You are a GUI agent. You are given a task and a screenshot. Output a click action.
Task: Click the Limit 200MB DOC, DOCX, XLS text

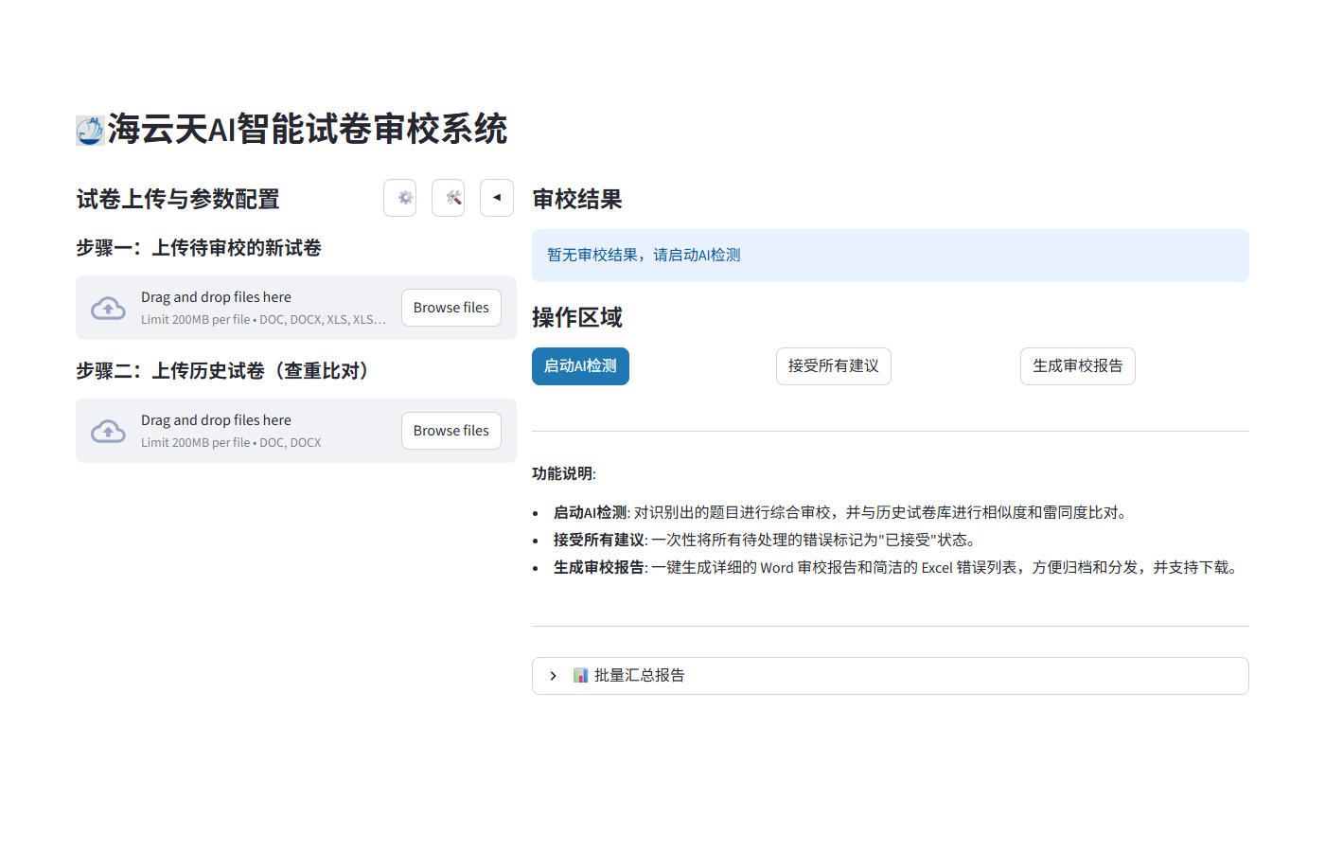(x=263, y=320)
